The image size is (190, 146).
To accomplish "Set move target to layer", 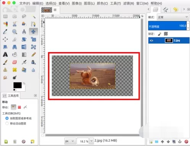I will click(x=13, y=107).
